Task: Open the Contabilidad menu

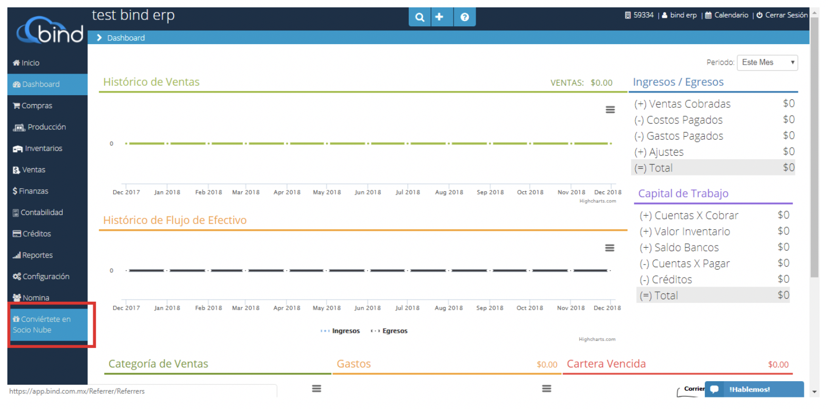Action: [x=47, y=212]
